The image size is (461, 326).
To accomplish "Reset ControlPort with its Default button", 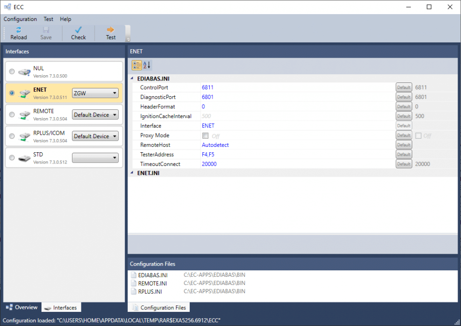I will click(403, 87).
